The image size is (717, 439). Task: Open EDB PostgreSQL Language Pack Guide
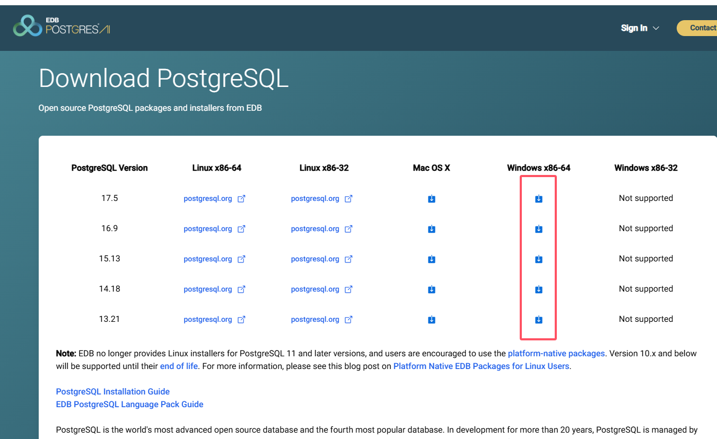pyautogui.click(x=130, y=405)
